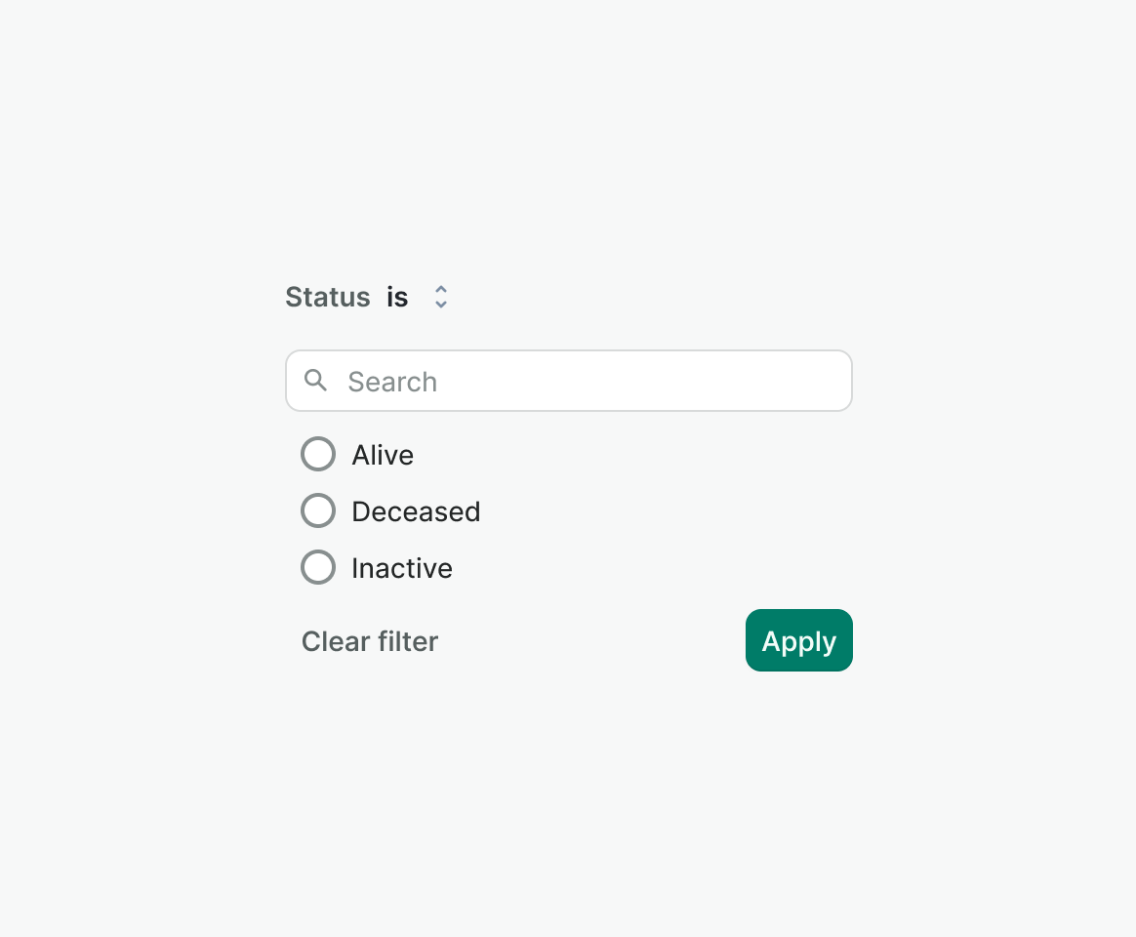Screen dimensions: 1136x937
Task: Click the Clear filter link
Action: 370,641
